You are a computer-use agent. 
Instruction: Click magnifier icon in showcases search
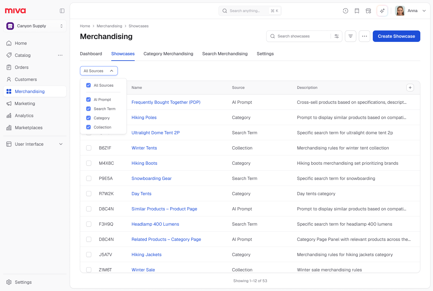coord(273,36)
